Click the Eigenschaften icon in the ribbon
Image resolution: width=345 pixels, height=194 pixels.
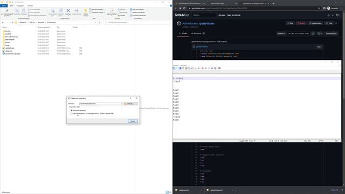(112, 11)
